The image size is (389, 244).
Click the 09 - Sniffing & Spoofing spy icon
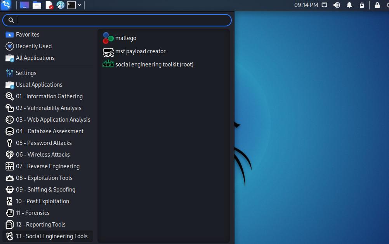[9, 190]
